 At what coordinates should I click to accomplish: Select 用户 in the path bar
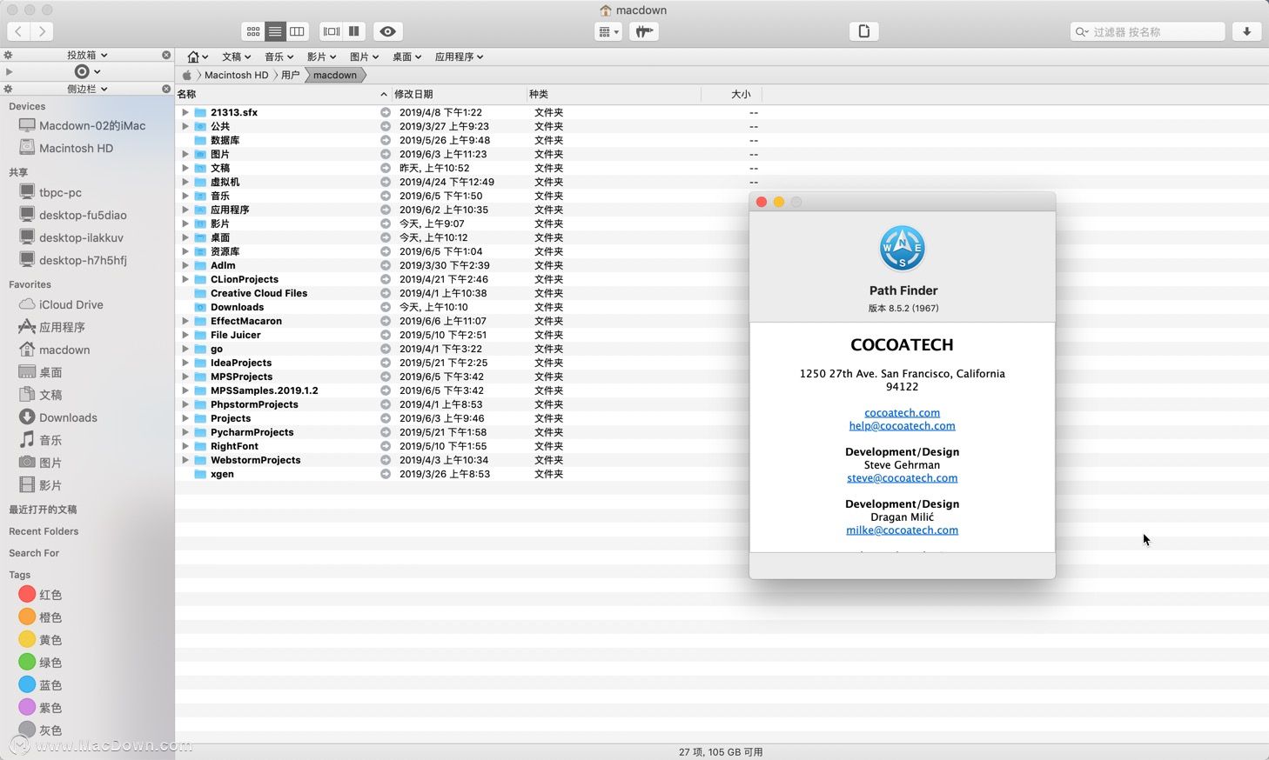tap(290, 75)
